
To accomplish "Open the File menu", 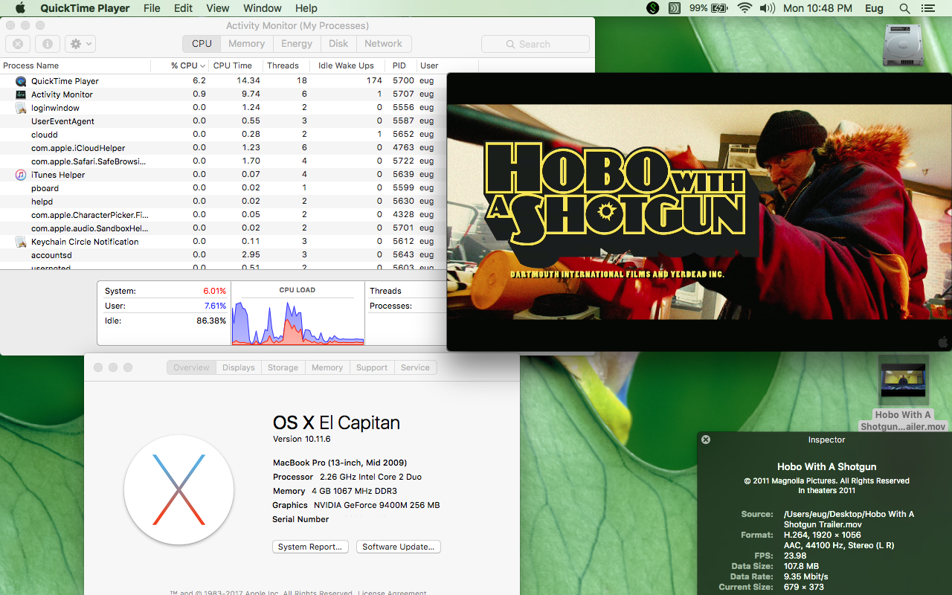I will 152,8.
